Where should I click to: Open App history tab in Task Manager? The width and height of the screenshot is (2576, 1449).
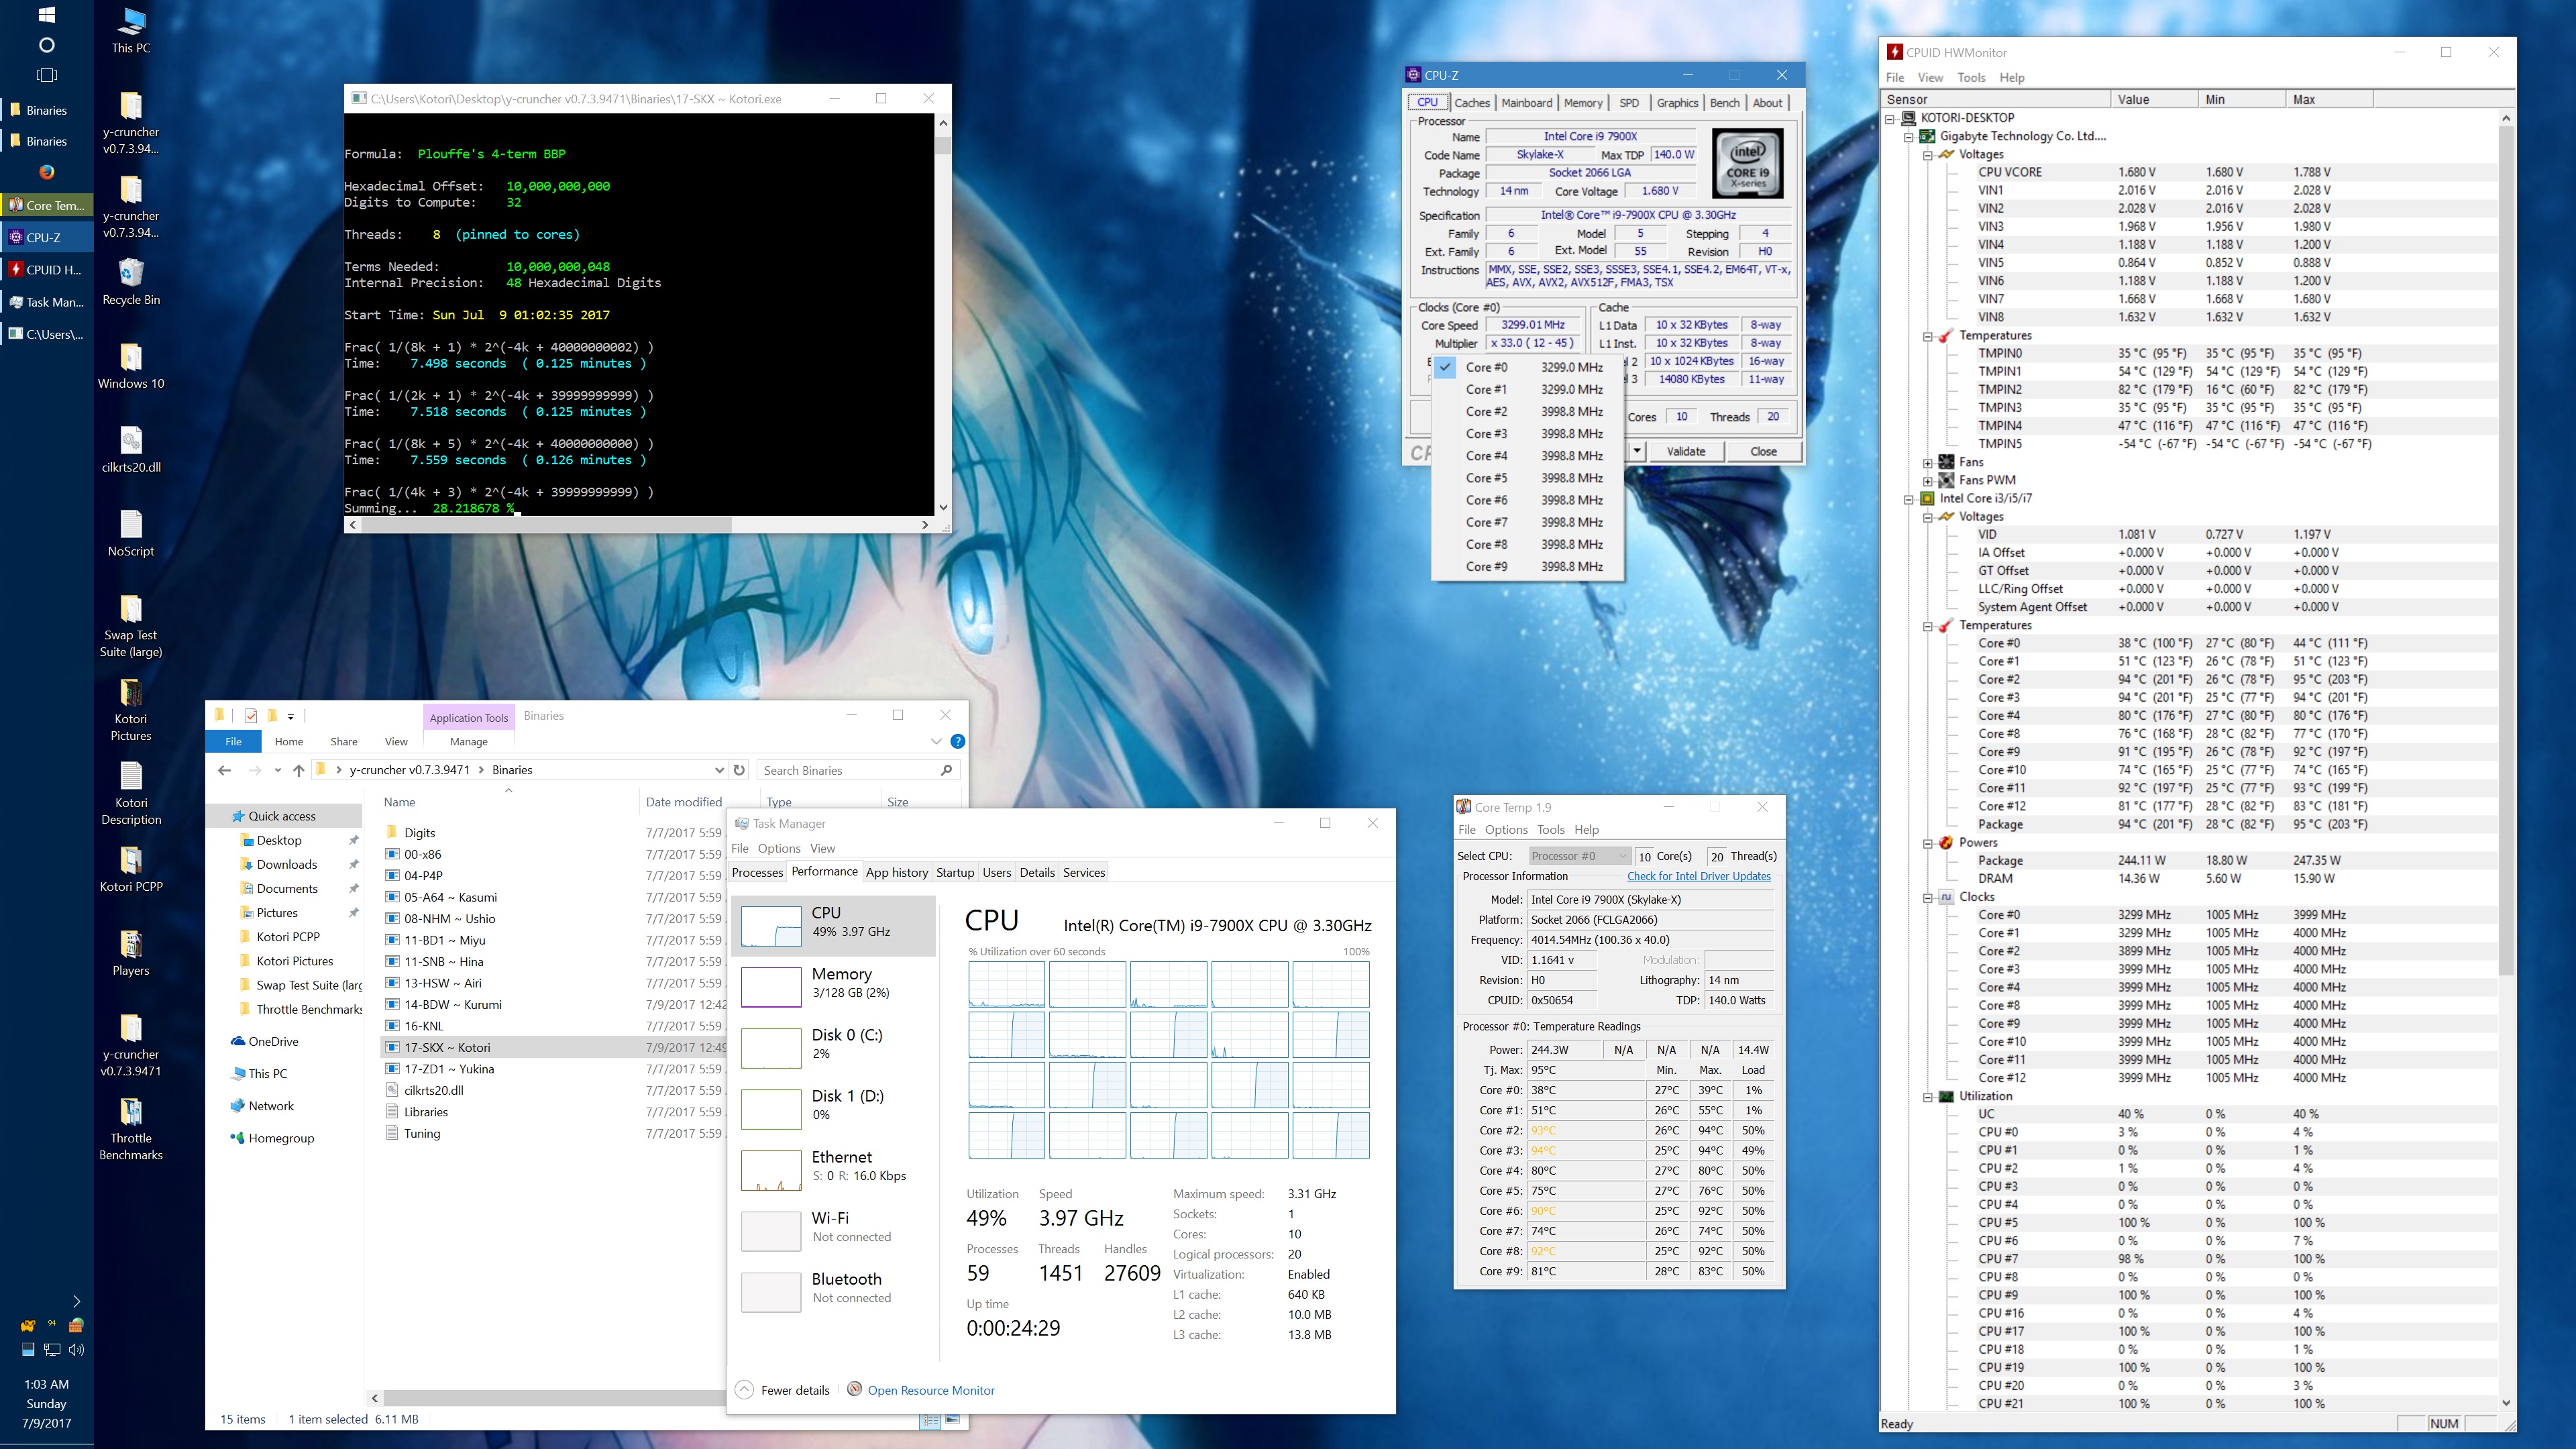(x=896, y=872)
